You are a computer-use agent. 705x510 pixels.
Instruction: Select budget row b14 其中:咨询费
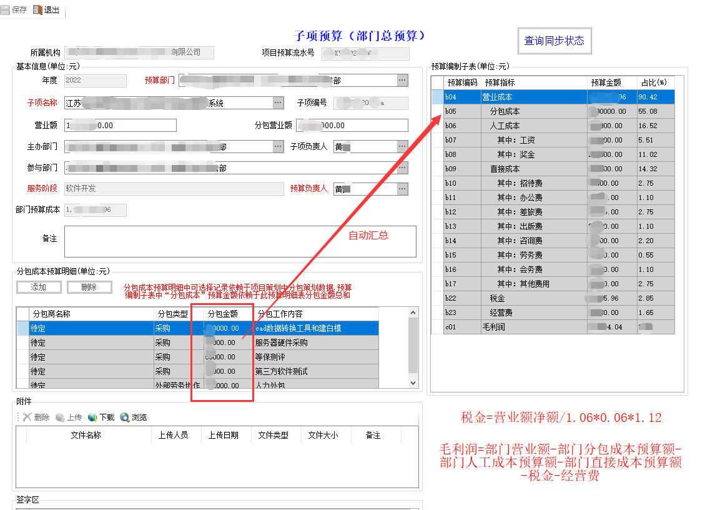pos(553,241)
